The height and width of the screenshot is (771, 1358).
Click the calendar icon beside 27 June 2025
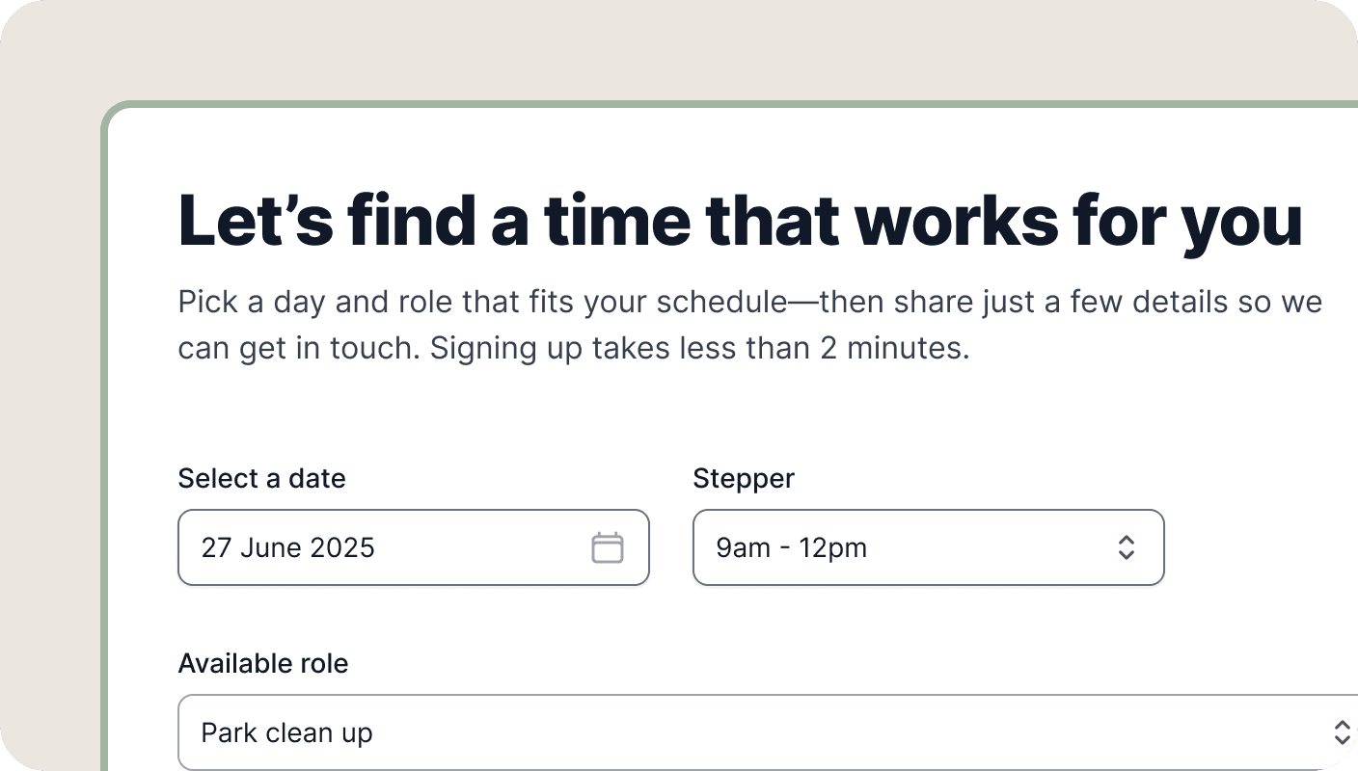click(x=608, y=547)
